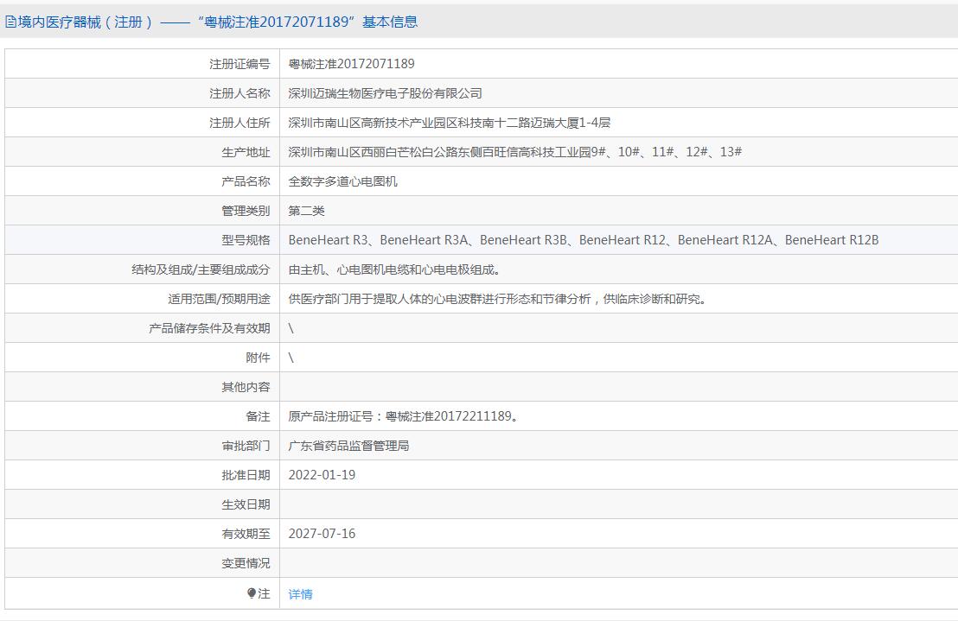Image resolution: width=958 pixels, height=621 pixels.
Task: Click the 其他内容 label
Action: [246, 387]
